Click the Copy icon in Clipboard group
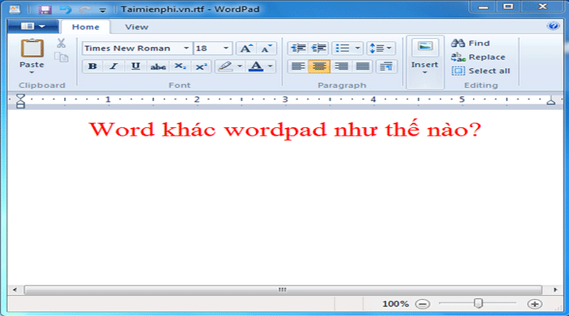Viewport: 569px width, 316px height. point(61,57)
